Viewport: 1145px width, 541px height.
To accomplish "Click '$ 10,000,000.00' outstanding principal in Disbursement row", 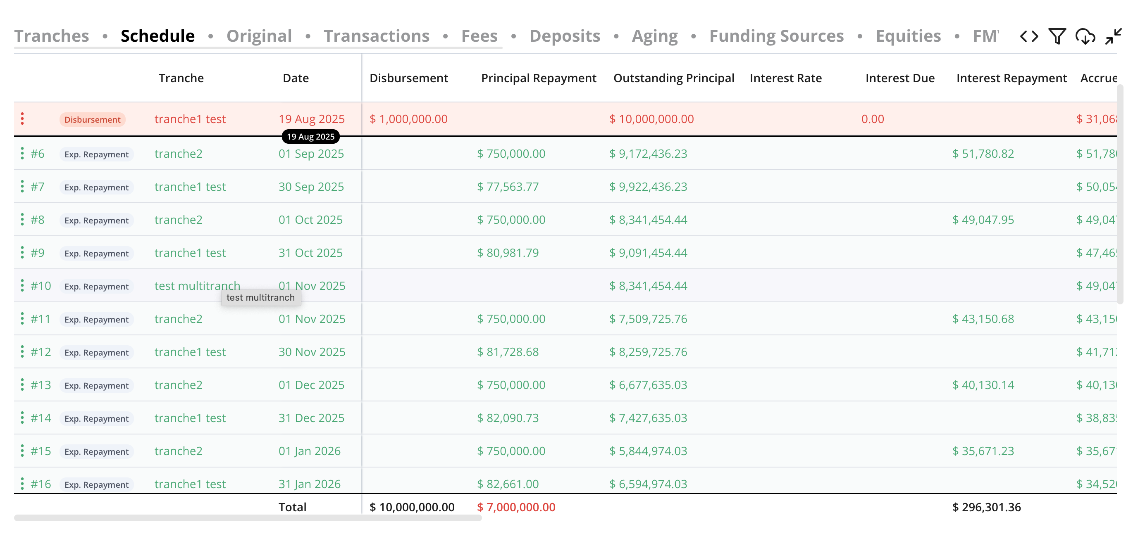I will coord(651,119).
